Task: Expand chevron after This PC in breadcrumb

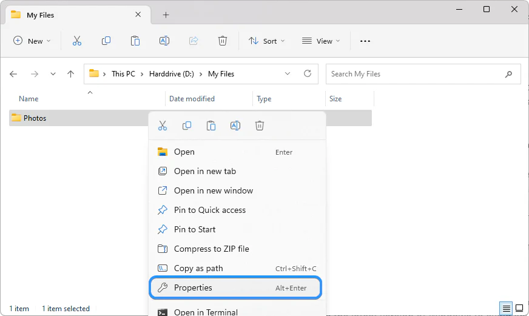Action: [x=142, y=74]
